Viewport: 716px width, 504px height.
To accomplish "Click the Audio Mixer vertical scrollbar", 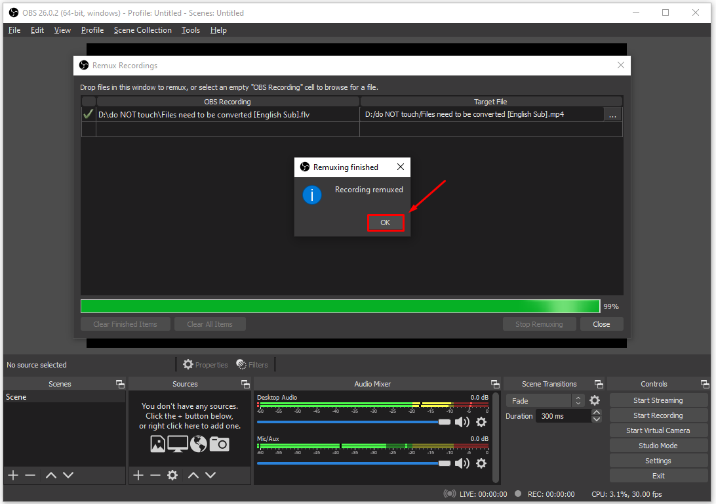I will [496, 437].
